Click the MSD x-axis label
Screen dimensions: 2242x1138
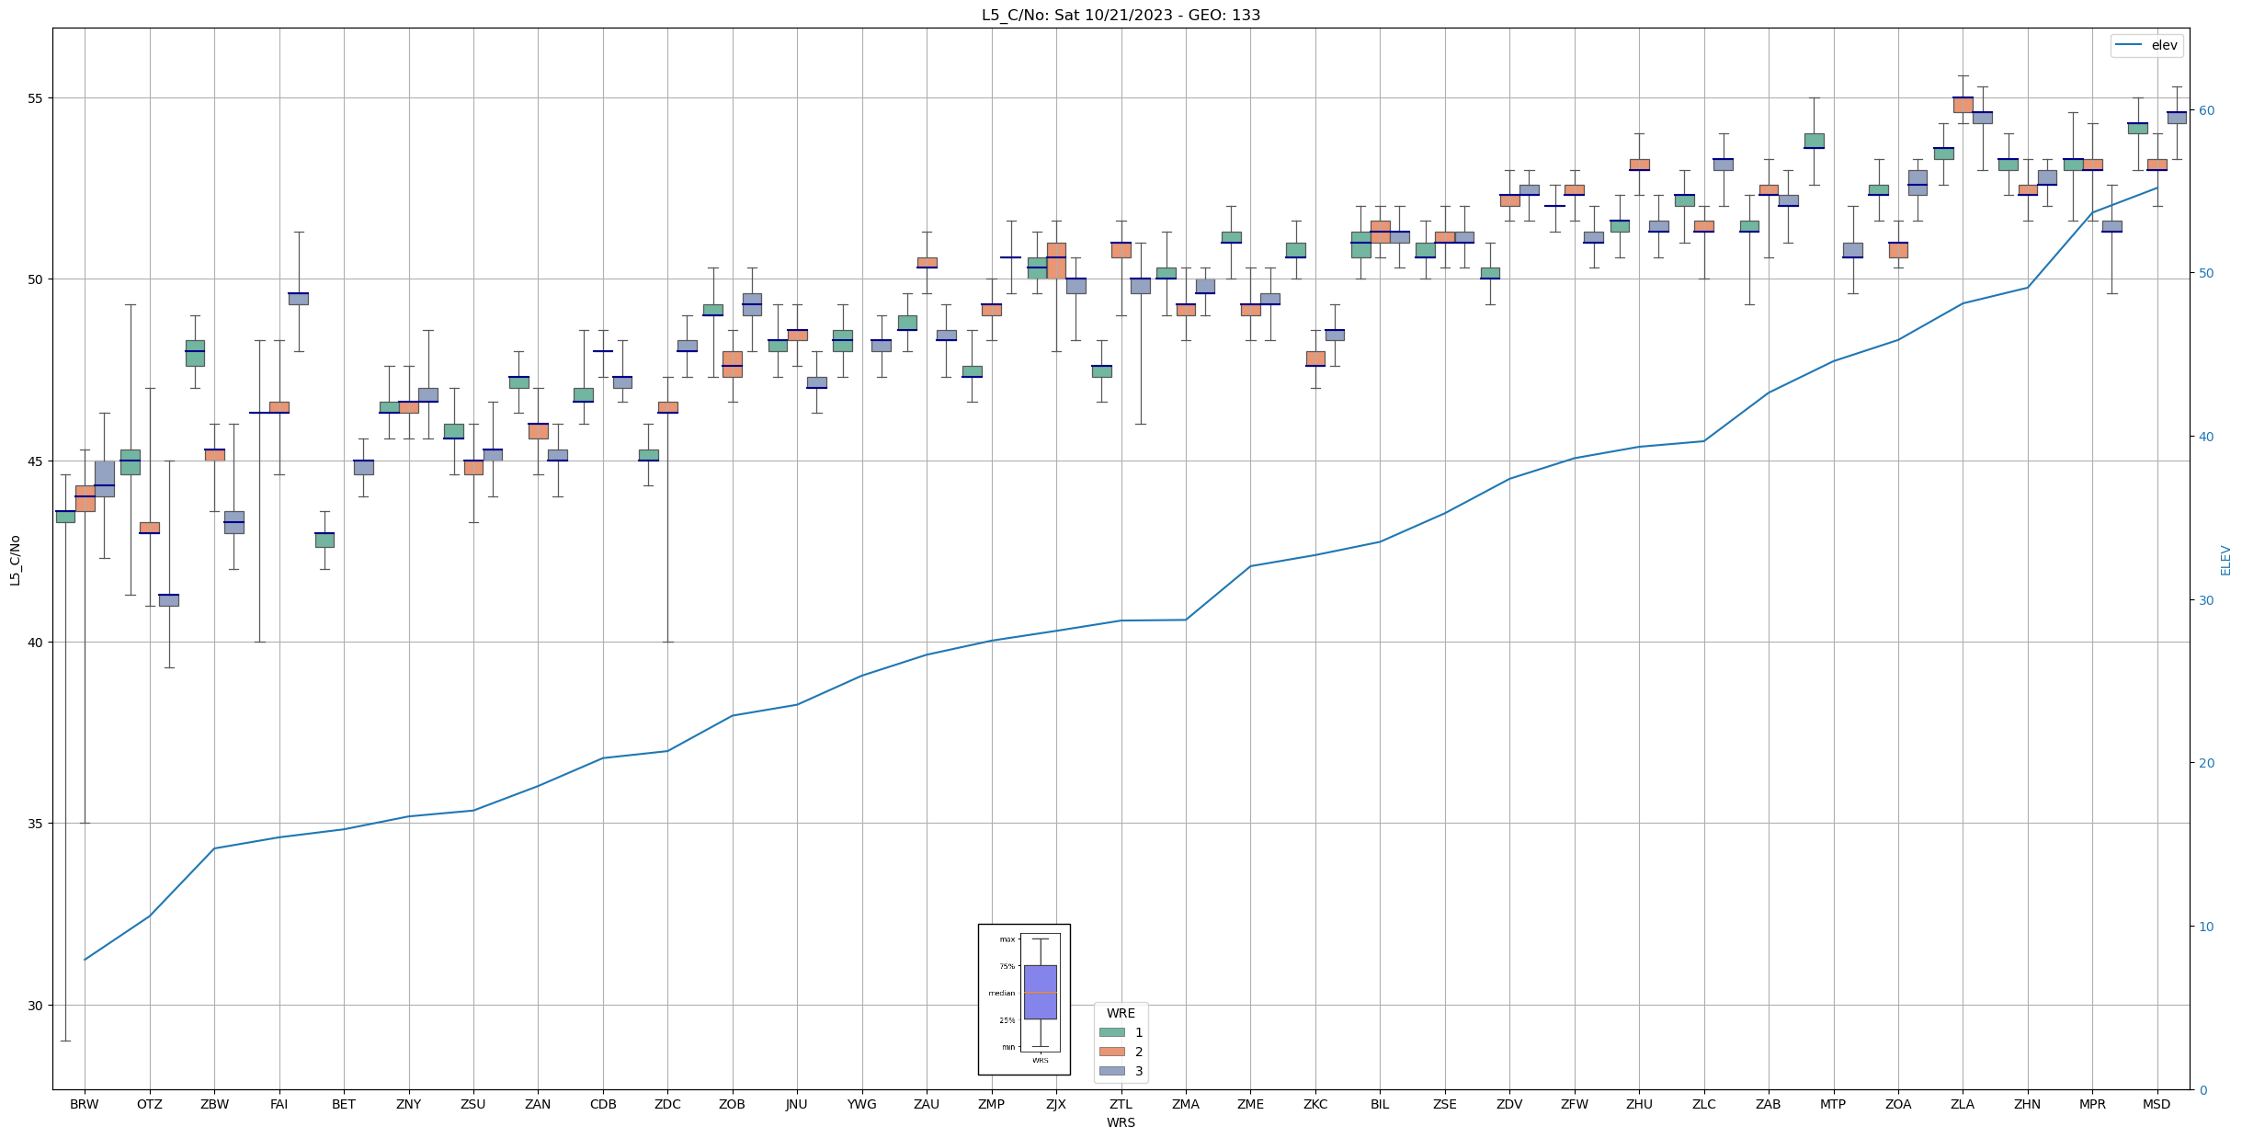click(x=2157, y=1104)
